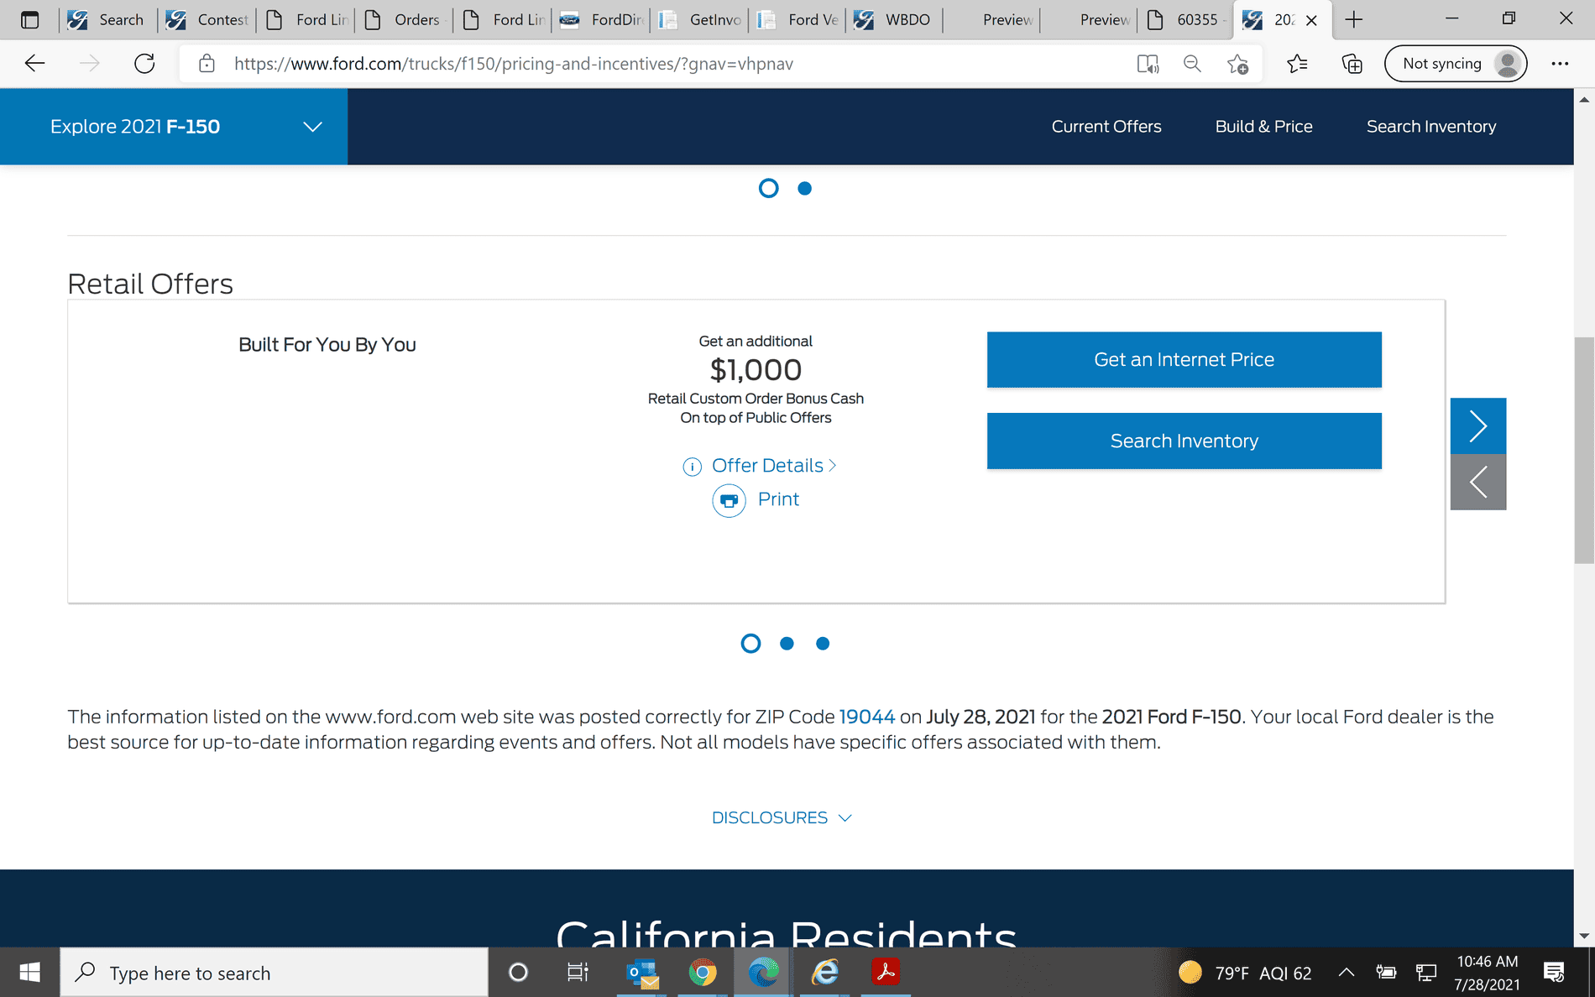Switch to the WBDO browser tab
Image resolution: width=1595 pixels, height=997 pixels.
click(896, 19)
